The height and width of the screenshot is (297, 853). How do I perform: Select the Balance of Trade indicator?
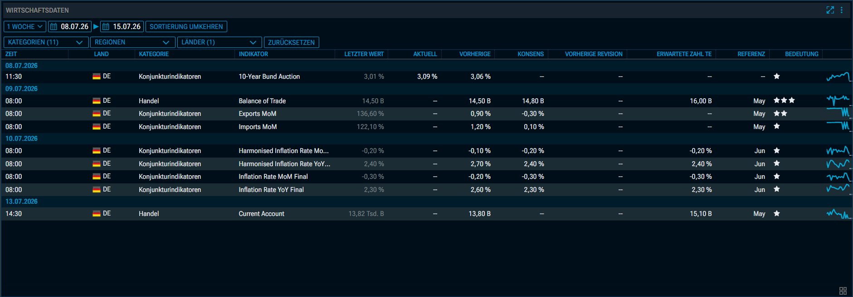[x=262, y=101]
